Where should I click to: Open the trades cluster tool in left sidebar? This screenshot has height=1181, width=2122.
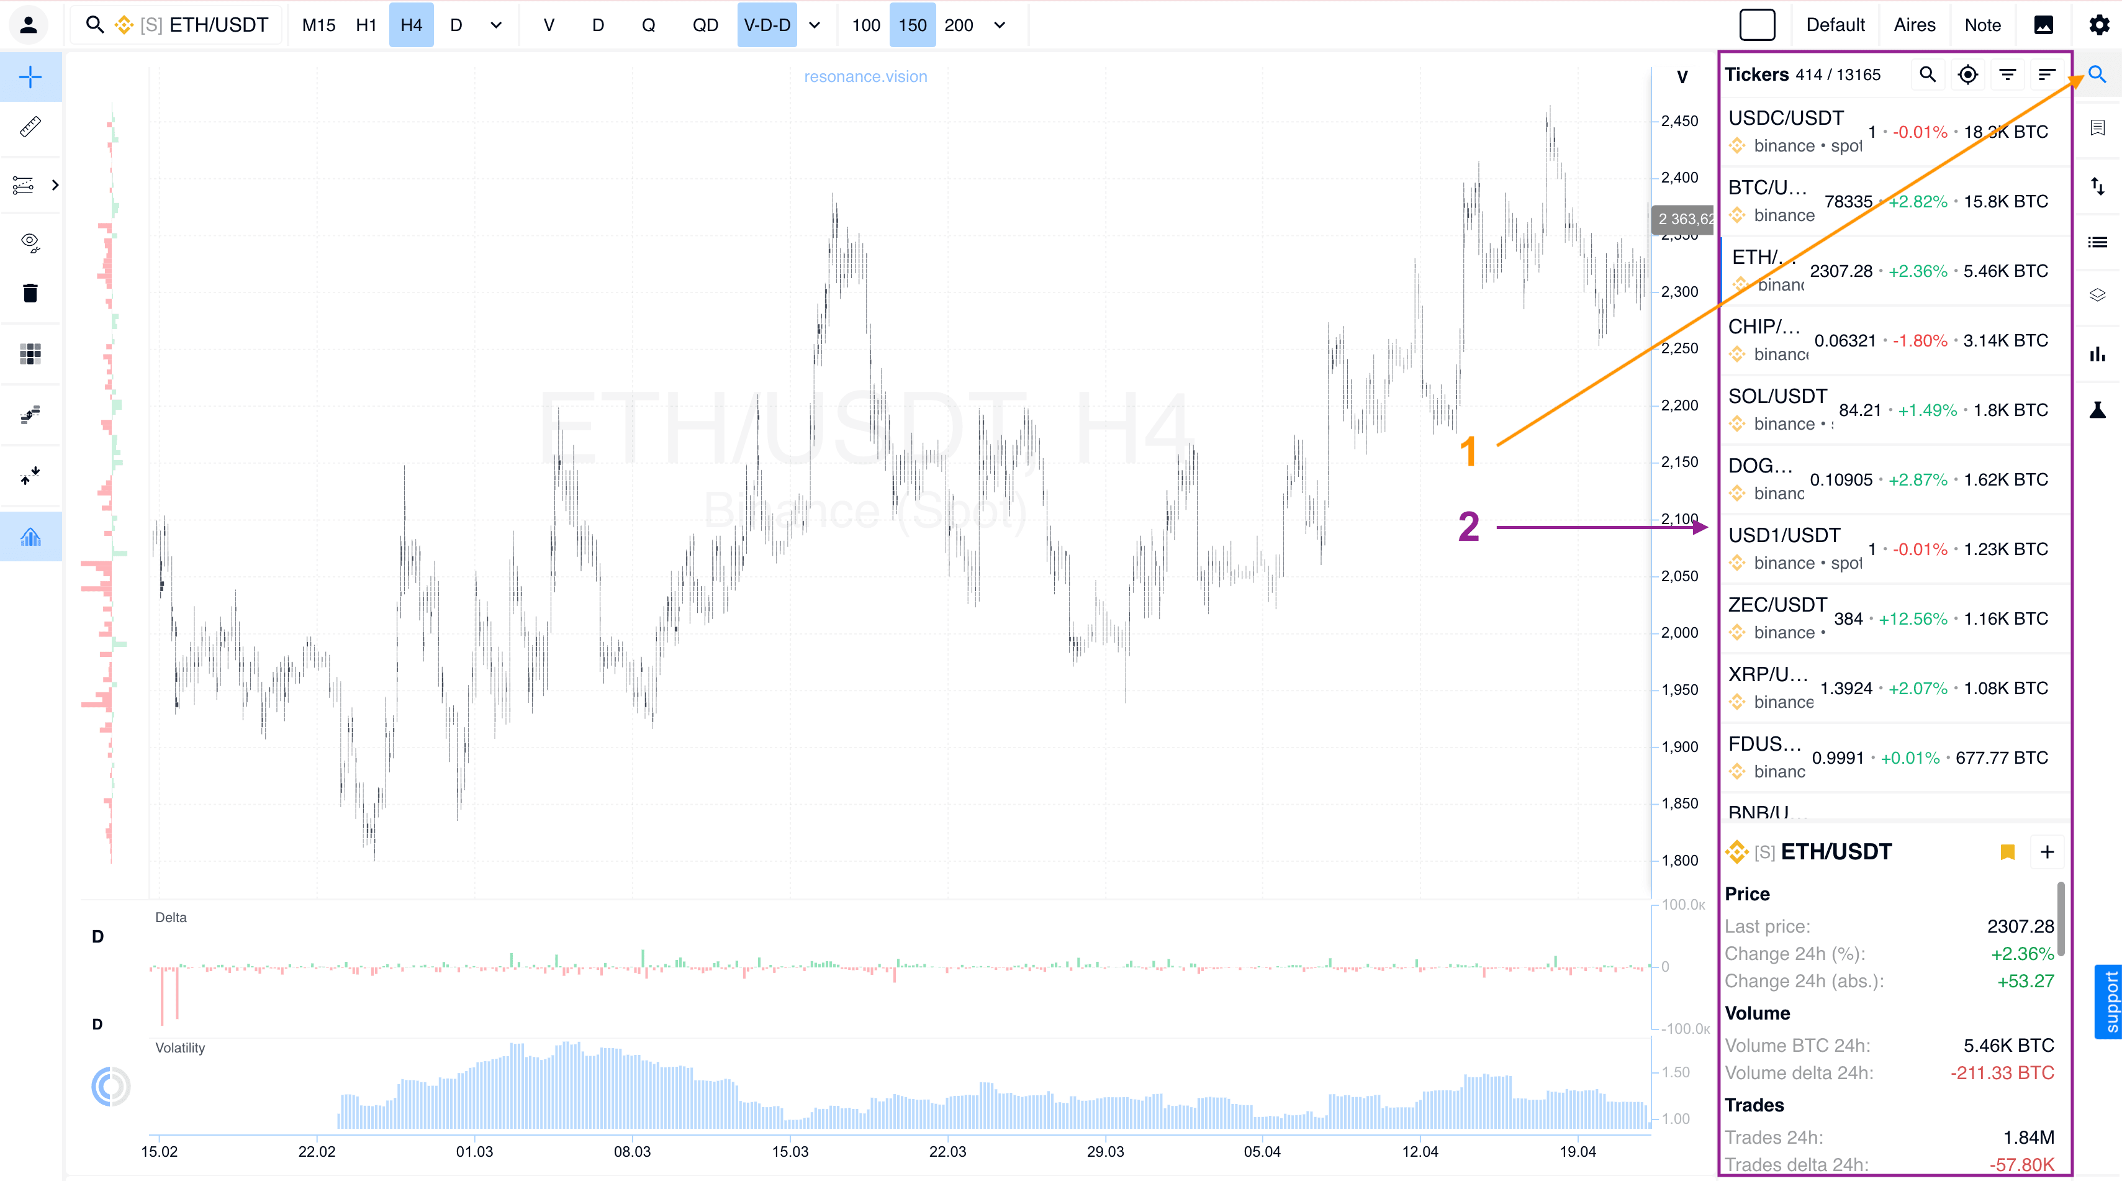(x=30, y=415)
